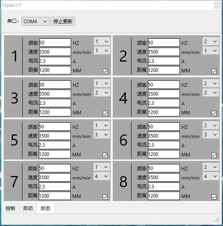The height and width of the screenshot is (226, 223).
Task: Switch to the 自动 tab
Action: click(28, 208)
